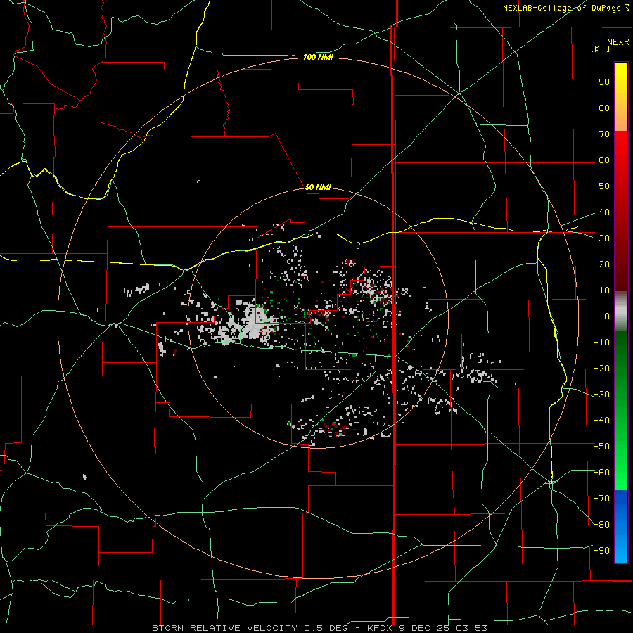Click the 50 value on velocity scale
Screen dimensions: 633x633
[604, 186]
